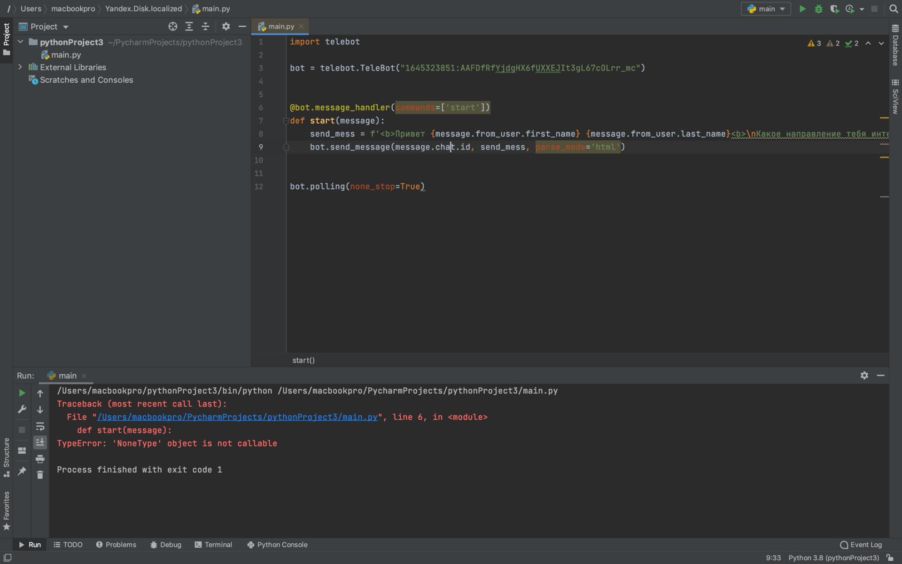Fold the start function at line 7

(x=286, y=121)
